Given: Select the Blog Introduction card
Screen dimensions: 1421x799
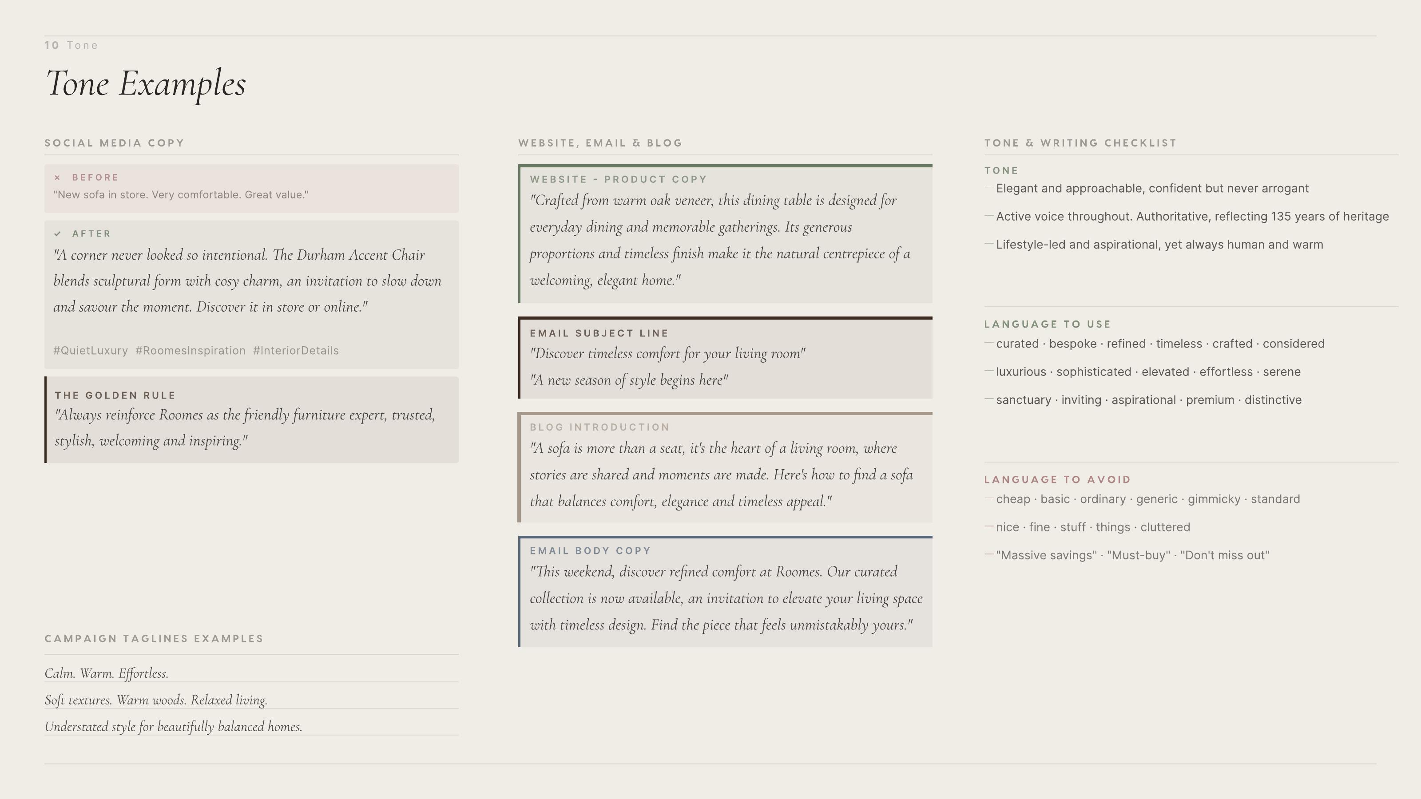Looking at the screenshot, I should coord(725,467).
